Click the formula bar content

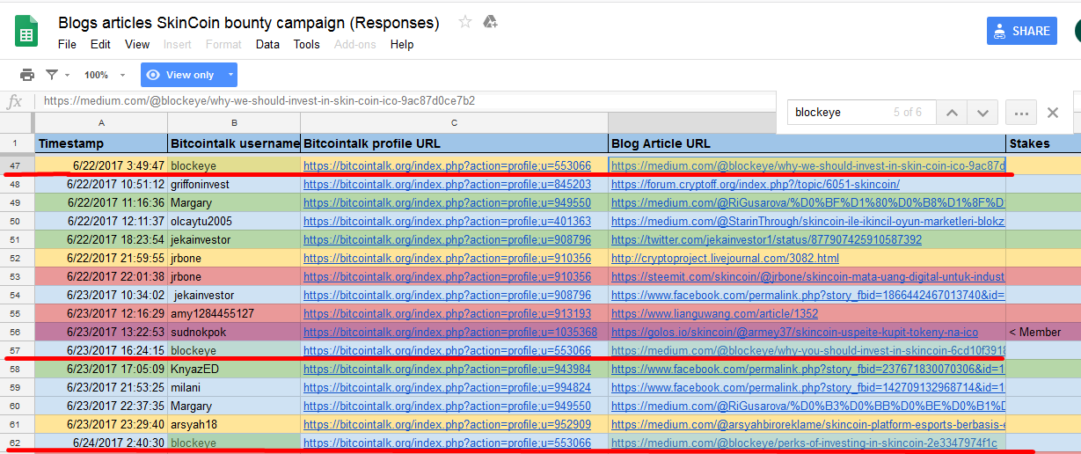click(x=259, y=101)
